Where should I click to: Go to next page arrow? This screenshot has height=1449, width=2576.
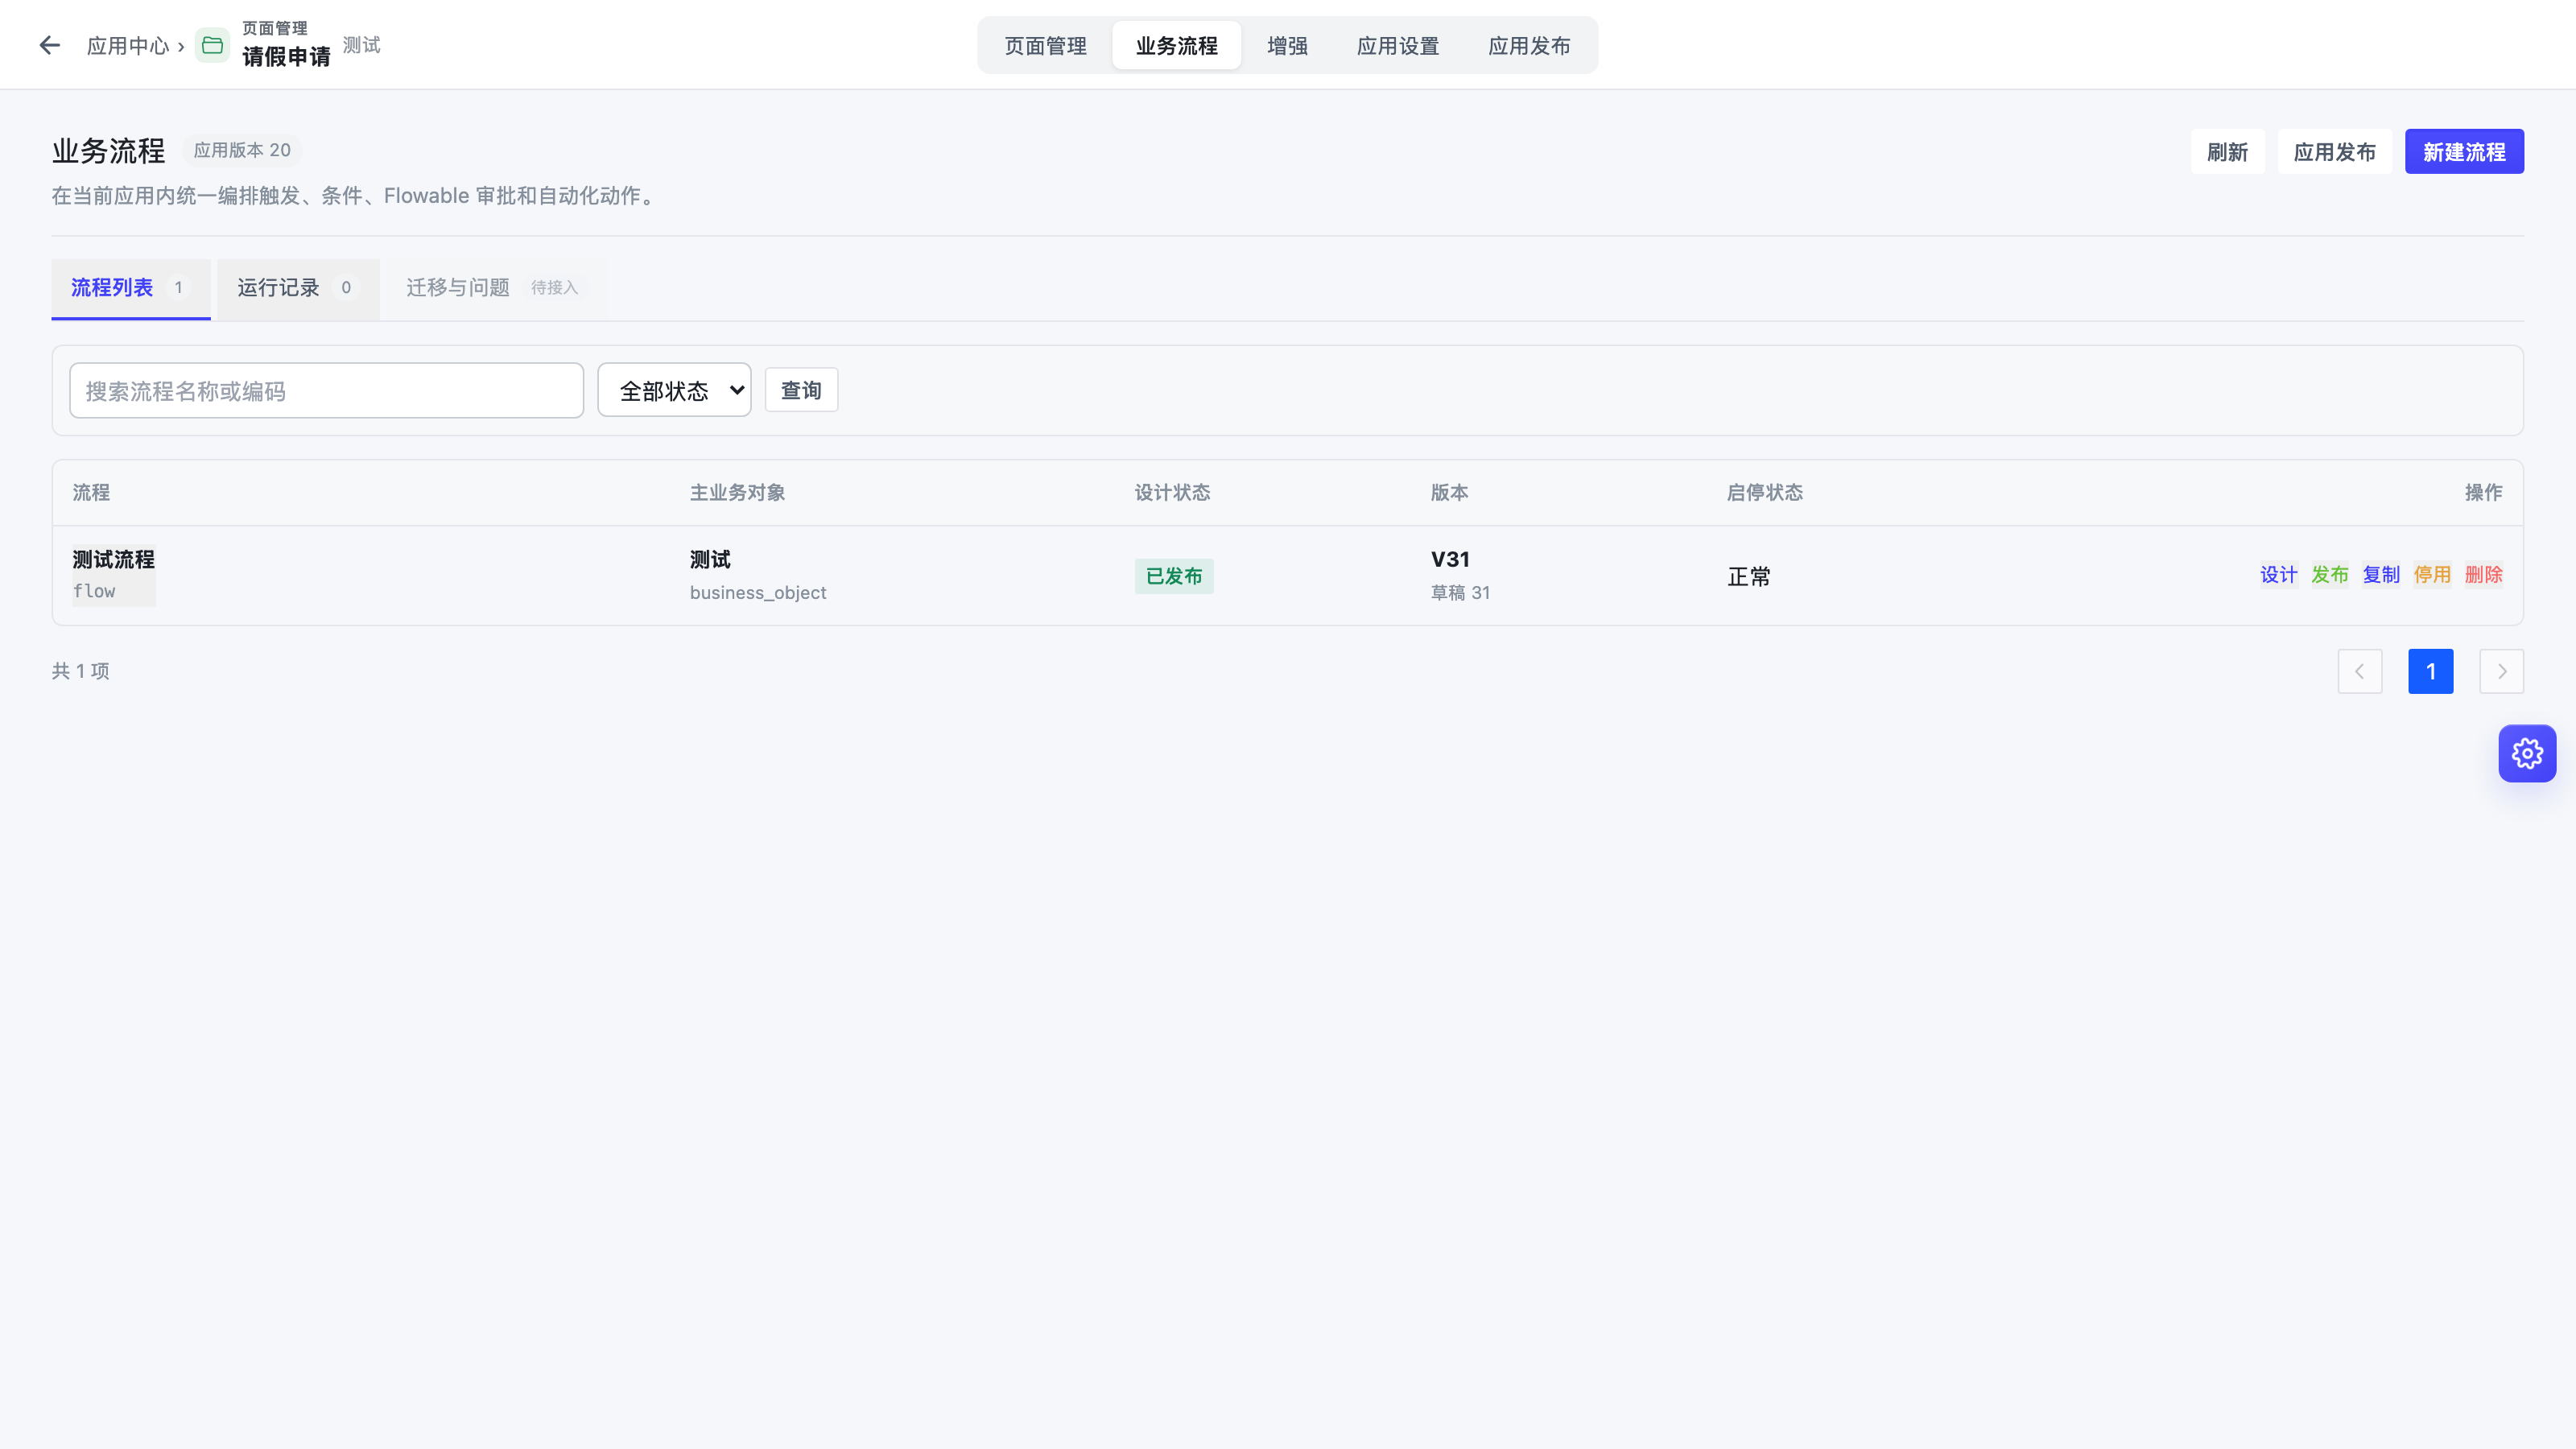[x=2501, y=671]
